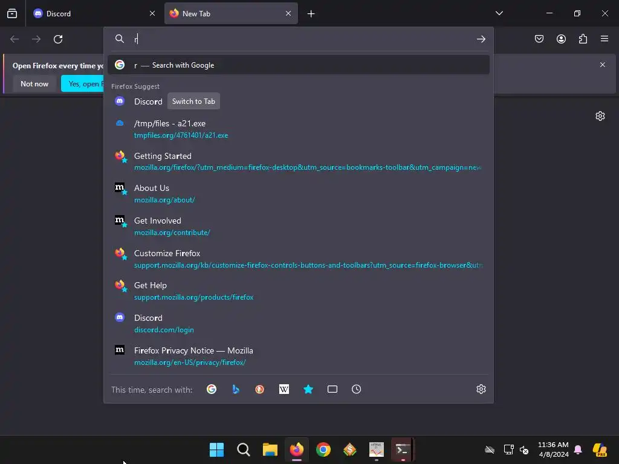
Task: Launch Google Chrome from taskbar
Action: coord(323,449)
